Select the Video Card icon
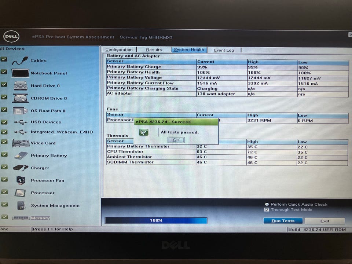 click(x=21, y=143)
